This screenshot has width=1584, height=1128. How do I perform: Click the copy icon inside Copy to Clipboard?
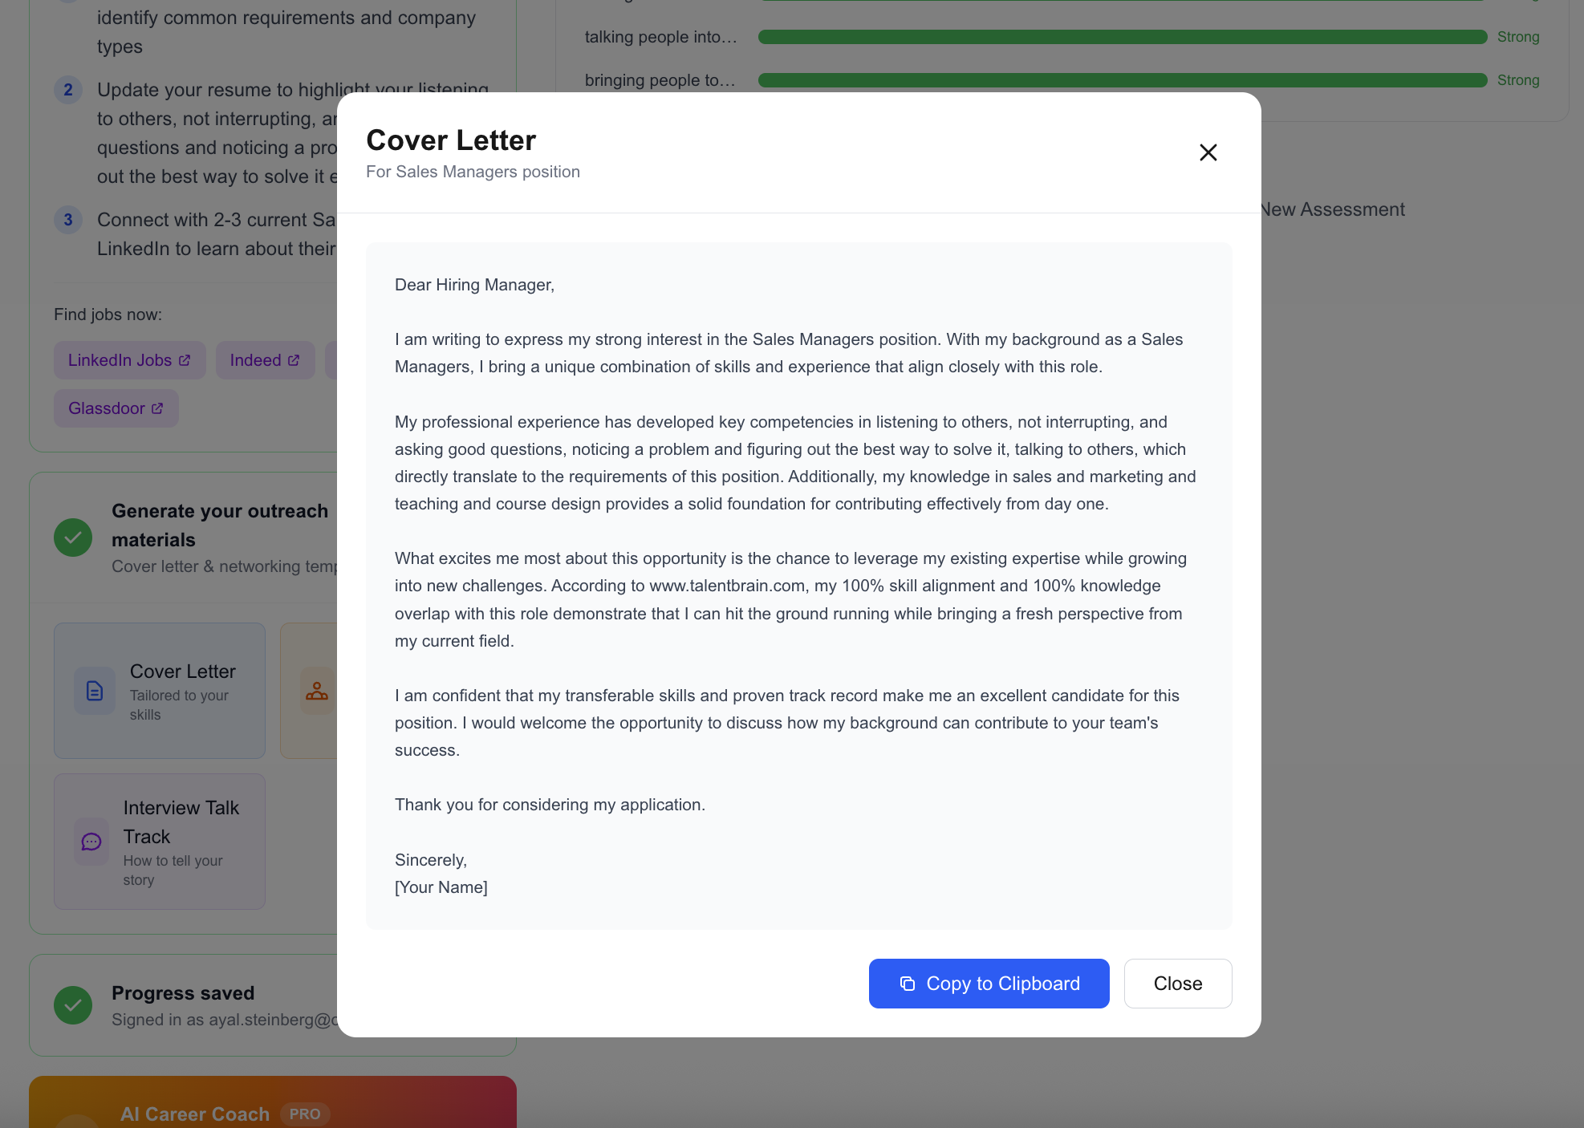tap(908, 983)
